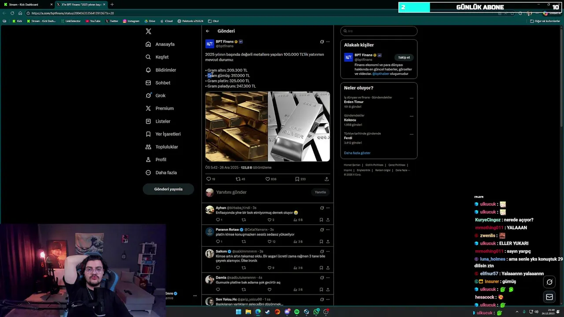Open Anasayfa home page
Viewport: 564px width, 317px height.
coord(160,44)
